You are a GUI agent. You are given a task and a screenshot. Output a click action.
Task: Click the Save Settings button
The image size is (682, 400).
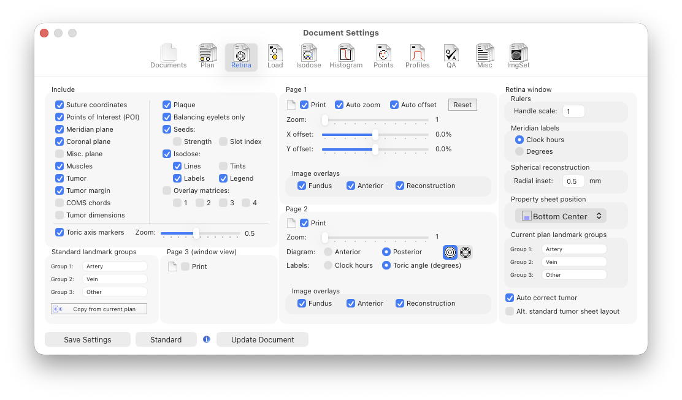[x=88, y=339]
